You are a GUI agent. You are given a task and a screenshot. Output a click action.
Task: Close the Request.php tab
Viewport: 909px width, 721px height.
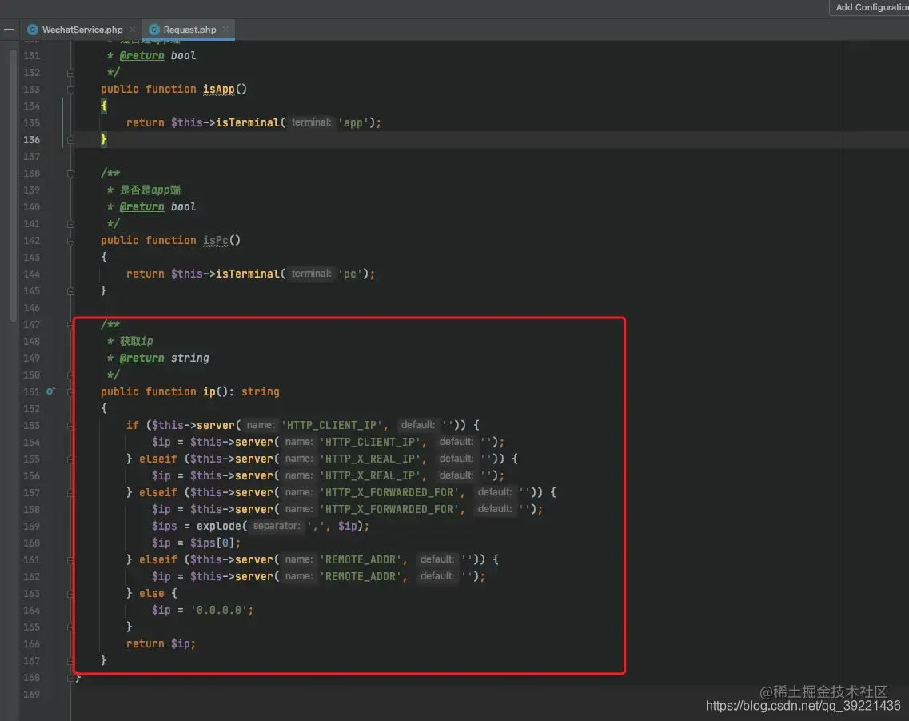(x=225, y=30)
